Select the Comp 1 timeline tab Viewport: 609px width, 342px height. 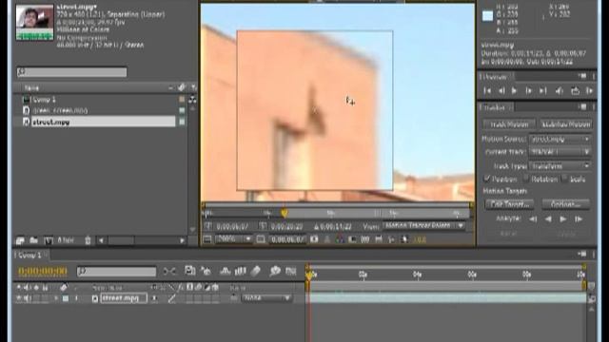click(x=29, y=256)
